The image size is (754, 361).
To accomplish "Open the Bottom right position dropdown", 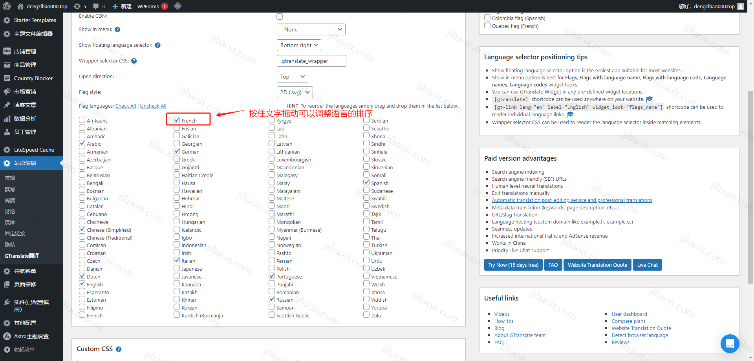I will coord(299,45).
